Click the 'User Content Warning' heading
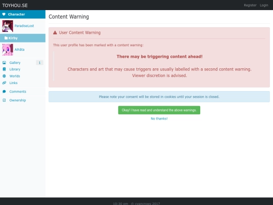This screenshot has height=205, width=273. (80, 32)
